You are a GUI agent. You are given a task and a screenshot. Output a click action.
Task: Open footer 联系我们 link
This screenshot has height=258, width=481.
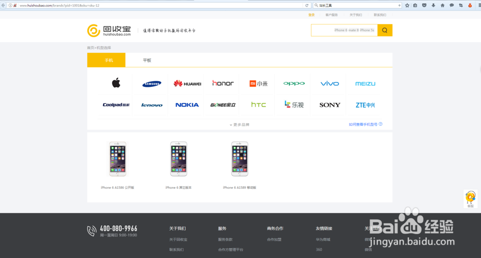tap(177, 250)
